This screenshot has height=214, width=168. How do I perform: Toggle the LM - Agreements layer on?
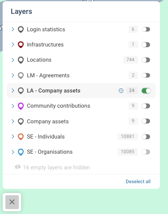click(146, 76)
